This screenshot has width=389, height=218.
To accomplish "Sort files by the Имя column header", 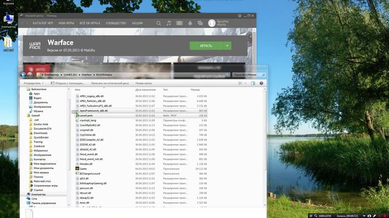I will click(x=77, y=90).
